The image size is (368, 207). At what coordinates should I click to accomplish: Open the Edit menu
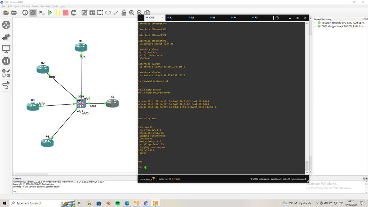click(x=10, y=6)
